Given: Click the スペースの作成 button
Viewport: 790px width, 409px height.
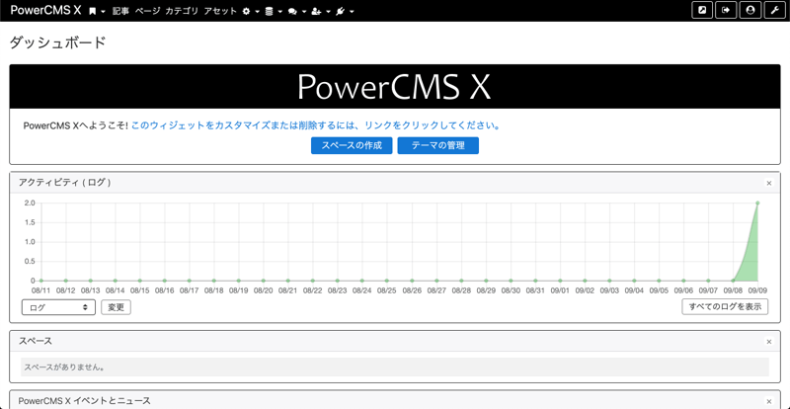Looking at the screenshot, I should (x=352, y=145).
